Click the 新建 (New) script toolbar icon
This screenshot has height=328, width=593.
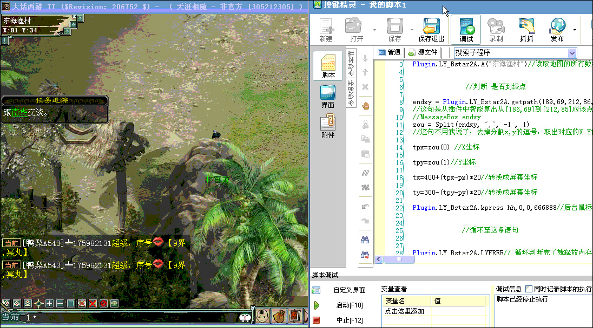tap(326, 30)
